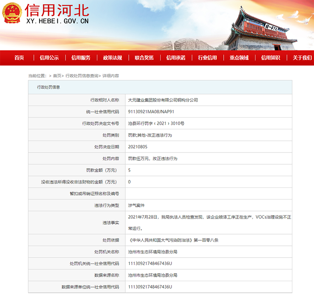Select the 政策法规 navigation item
This screenshot has width=314, height=296.
(x=113, y=58)
